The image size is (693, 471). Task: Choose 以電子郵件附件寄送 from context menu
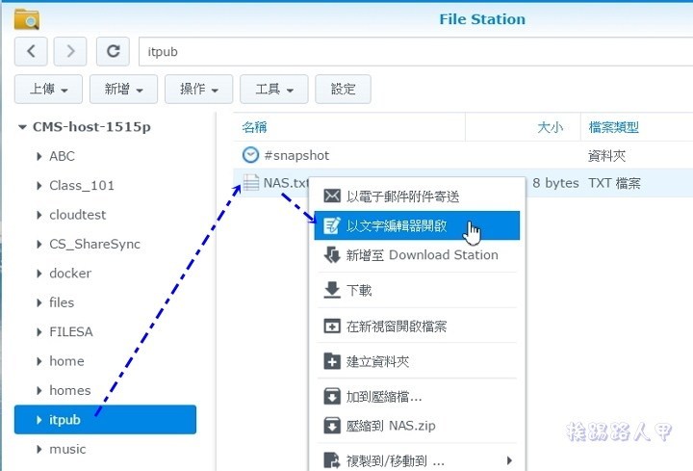click(417, 196)
